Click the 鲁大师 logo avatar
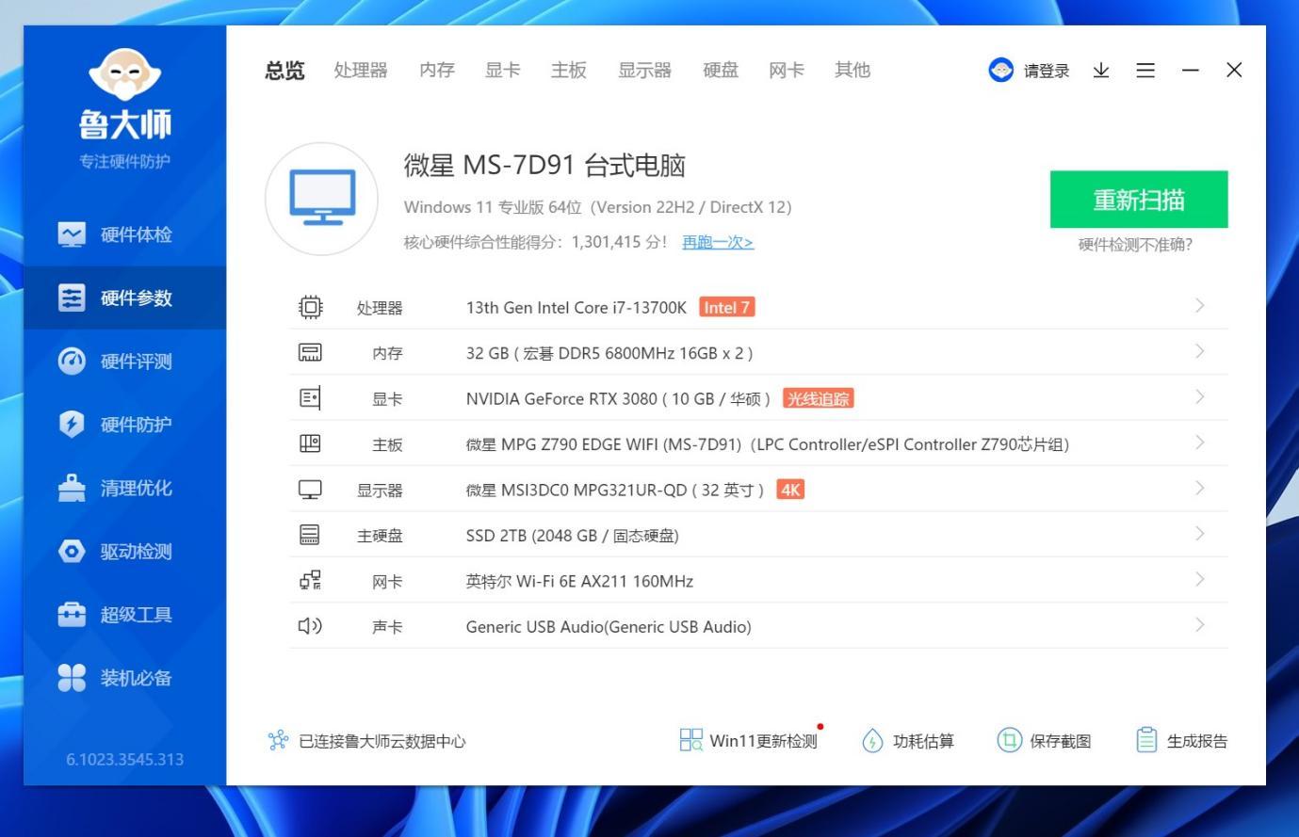Image resolution: width=1299 pixels, height=837 pixels. click(x=124, y=74)
